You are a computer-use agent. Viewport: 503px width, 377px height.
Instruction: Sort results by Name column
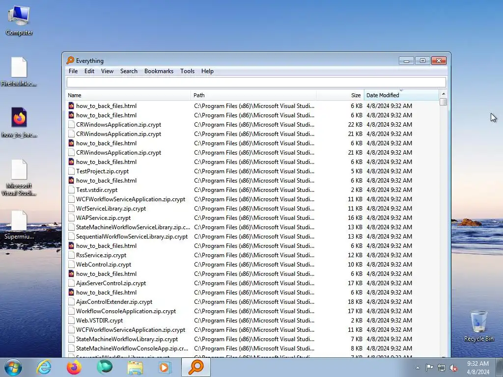[128, 95]
